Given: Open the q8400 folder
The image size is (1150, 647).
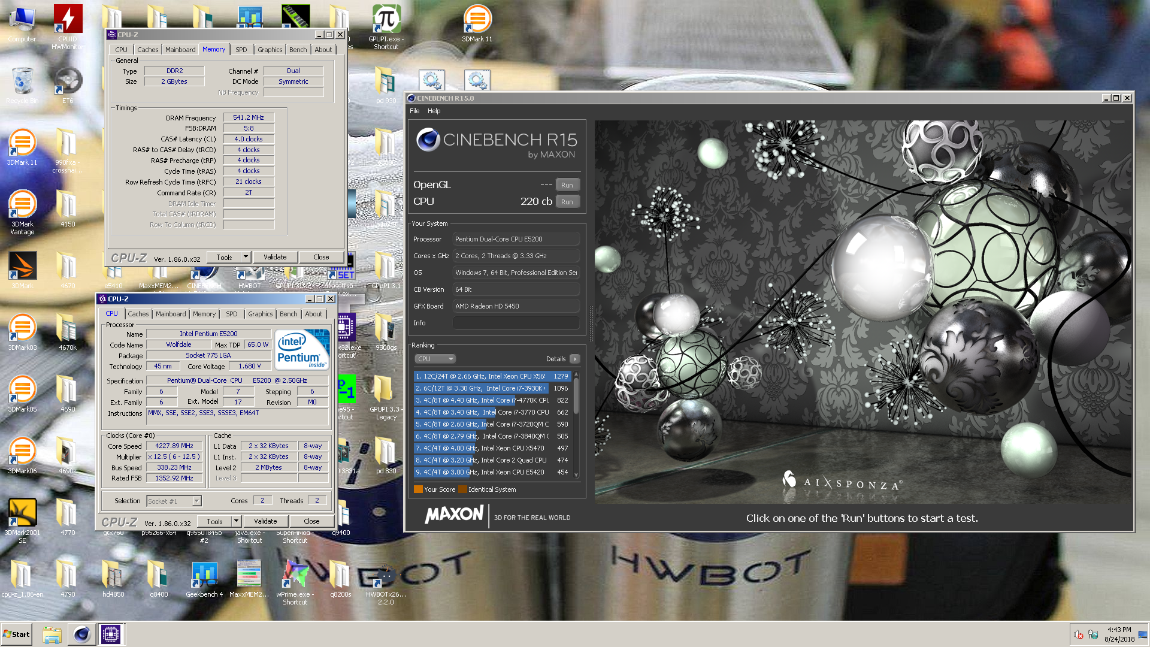Looking at the screenshot, I should click(159, 579).
